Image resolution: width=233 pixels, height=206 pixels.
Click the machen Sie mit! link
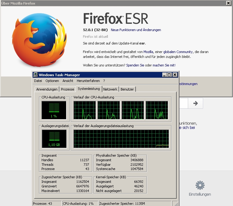164,65
